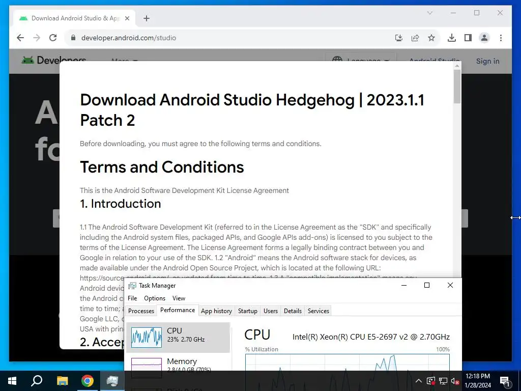
Task: Maximize the Task Manager window
Action: [427, 285]
